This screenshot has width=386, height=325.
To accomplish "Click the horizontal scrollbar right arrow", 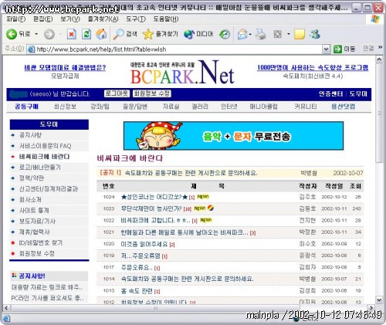I will point(371,308).
